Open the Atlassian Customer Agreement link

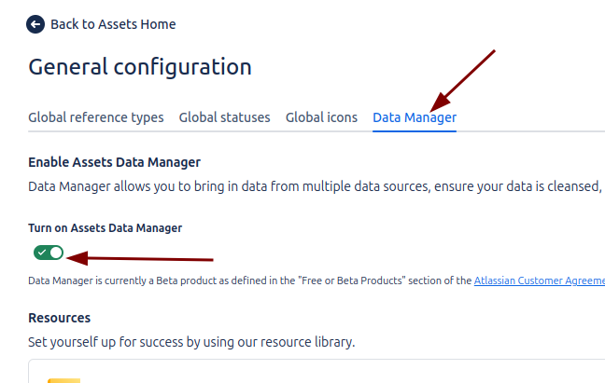click(x=539, y=280)
